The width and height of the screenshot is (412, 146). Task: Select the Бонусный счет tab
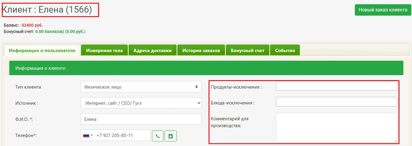[x=248, y=50]
